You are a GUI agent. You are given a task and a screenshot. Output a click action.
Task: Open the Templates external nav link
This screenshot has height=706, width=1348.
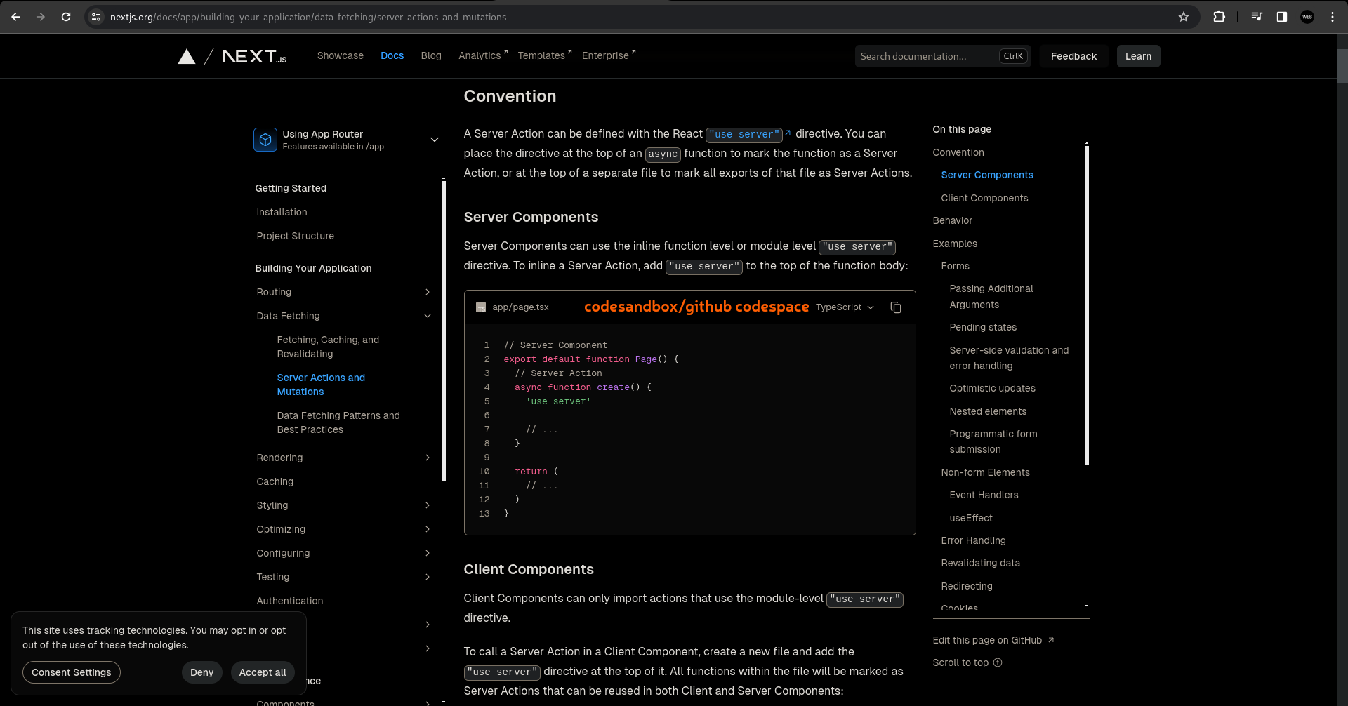545,55
